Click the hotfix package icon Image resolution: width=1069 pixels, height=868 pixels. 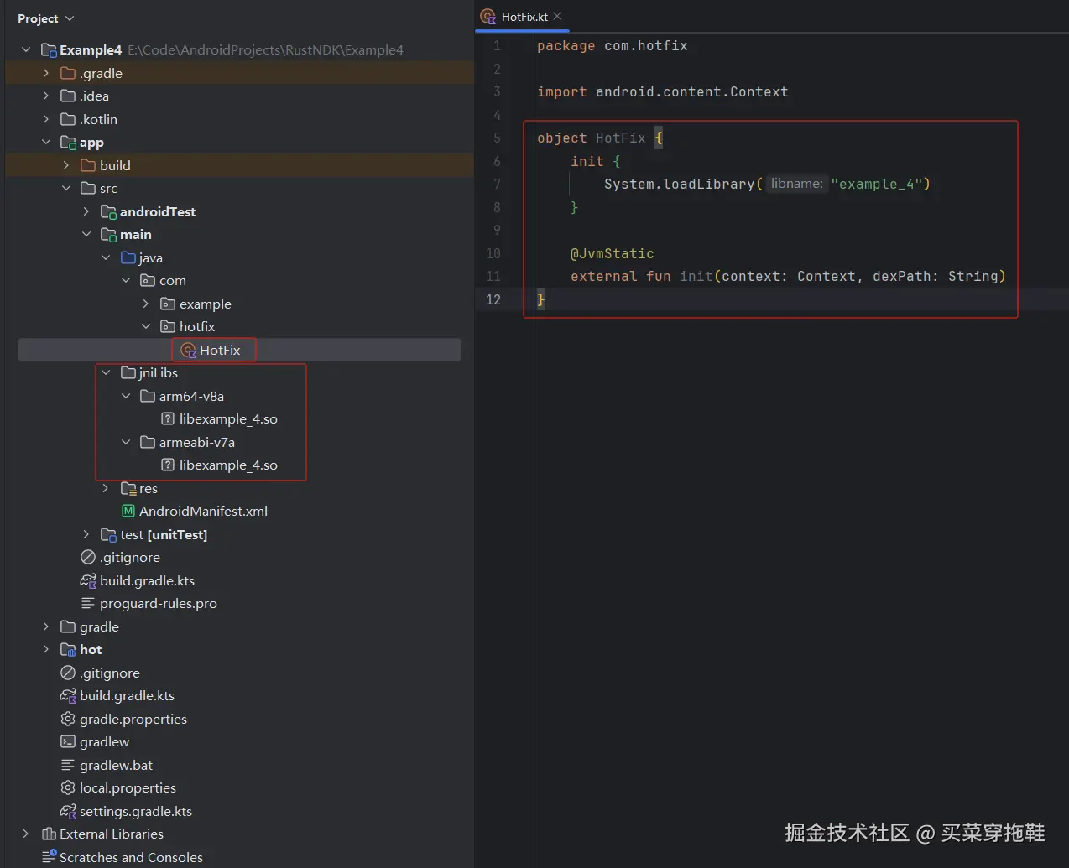pos(168,326)
